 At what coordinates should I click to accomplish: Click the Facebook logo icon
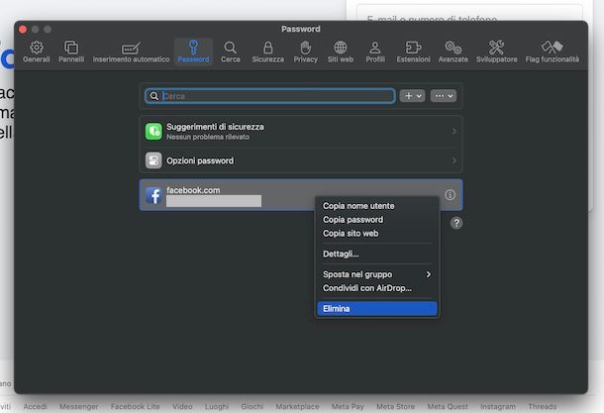point(153,195)
